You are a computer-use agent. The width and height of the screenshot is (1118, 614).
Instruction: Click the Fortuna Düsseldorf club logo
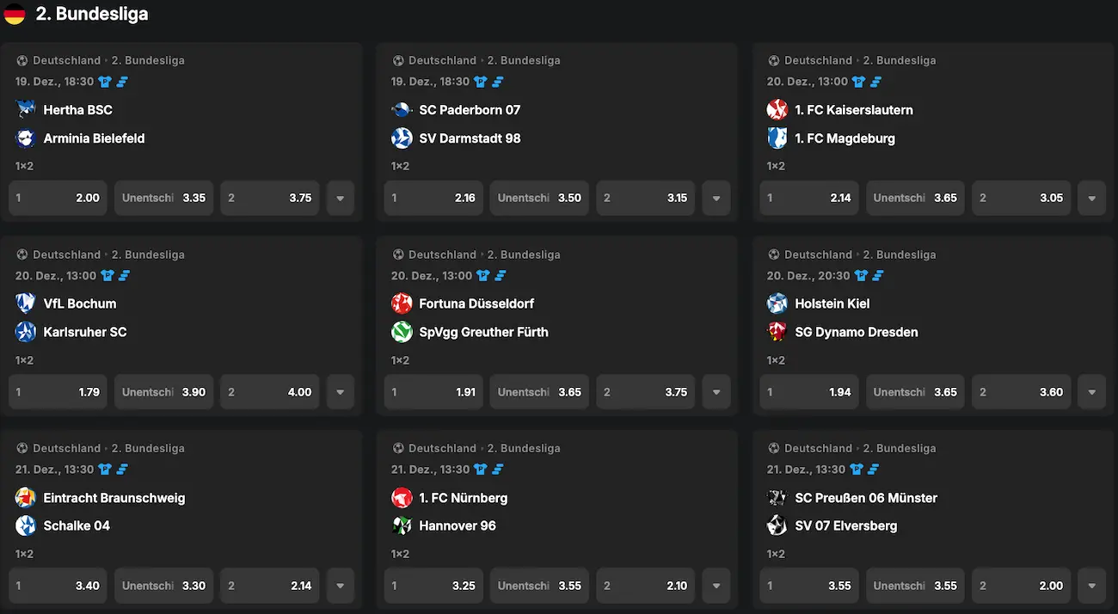[x=402, y=304]
